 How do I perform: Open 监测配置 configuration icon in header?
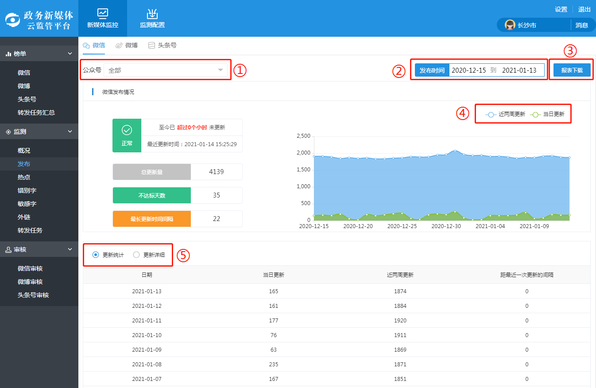point(152,14)
